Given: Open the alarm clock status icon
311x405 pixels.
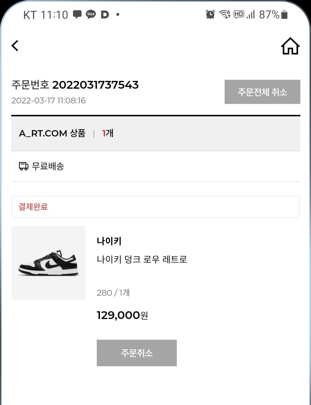Looking at the screenshot, I should pos(210,14).
